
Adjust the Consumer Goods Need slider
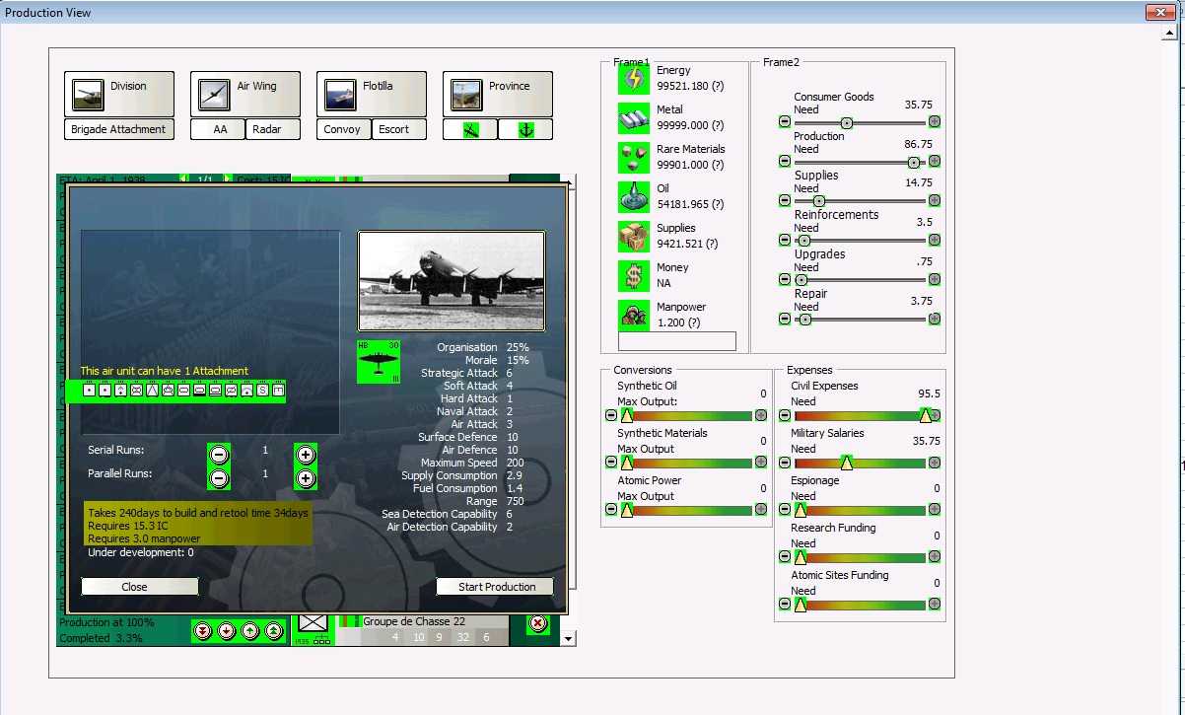click(x=848, y=121)
